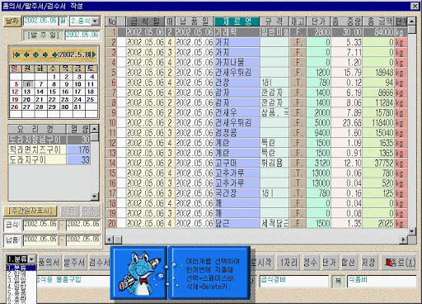
Task: Click the 날짜 date button
Action: pyautogui.click(x=12, y=21)
